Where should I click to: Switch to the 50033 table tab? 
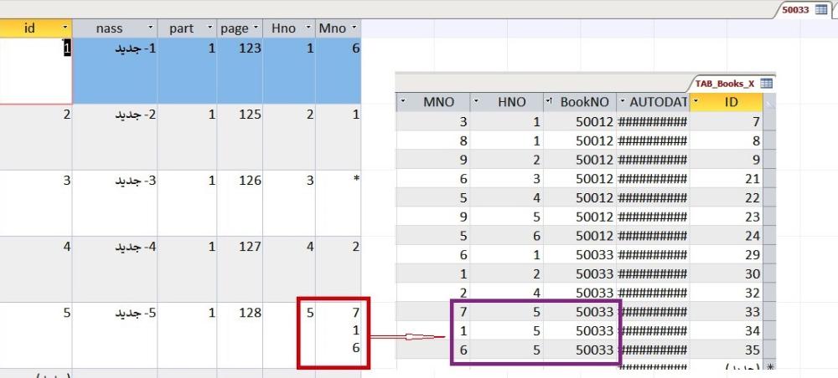click(796, 9)
